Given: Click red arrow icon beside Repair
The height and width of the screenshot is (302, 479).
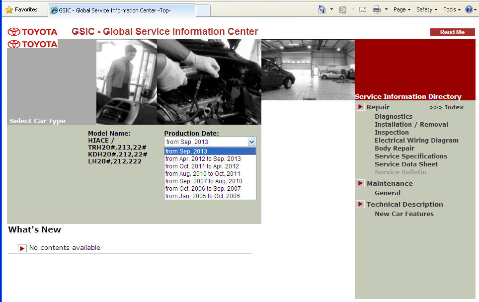Looking at the screenshot, I should 360,107.
